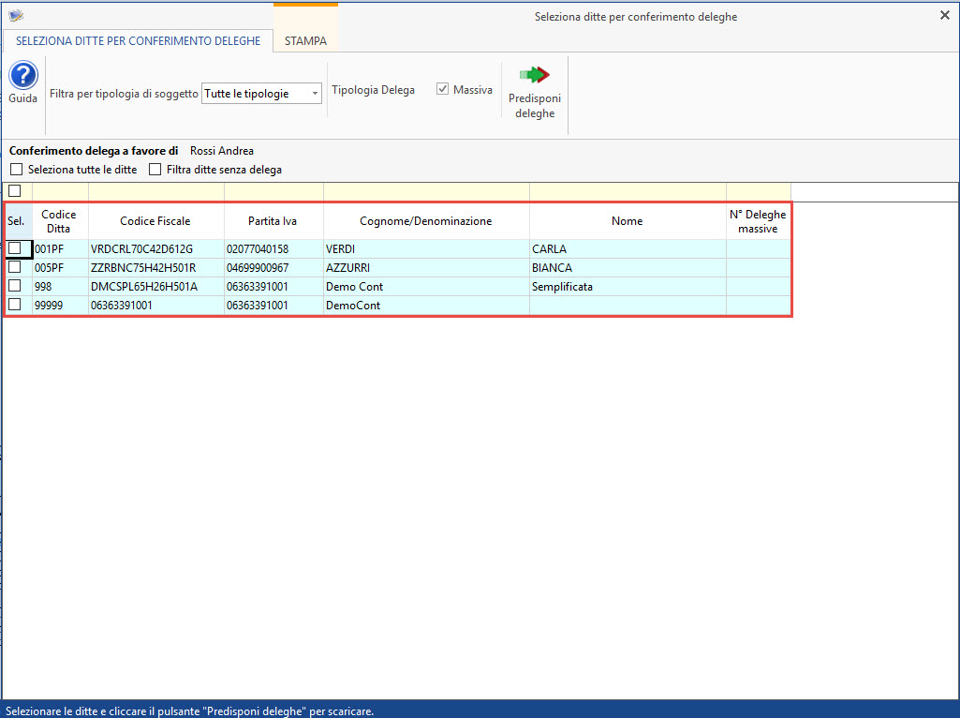Tick the checkbox in the yellow filter row

[x=15, y=190]
